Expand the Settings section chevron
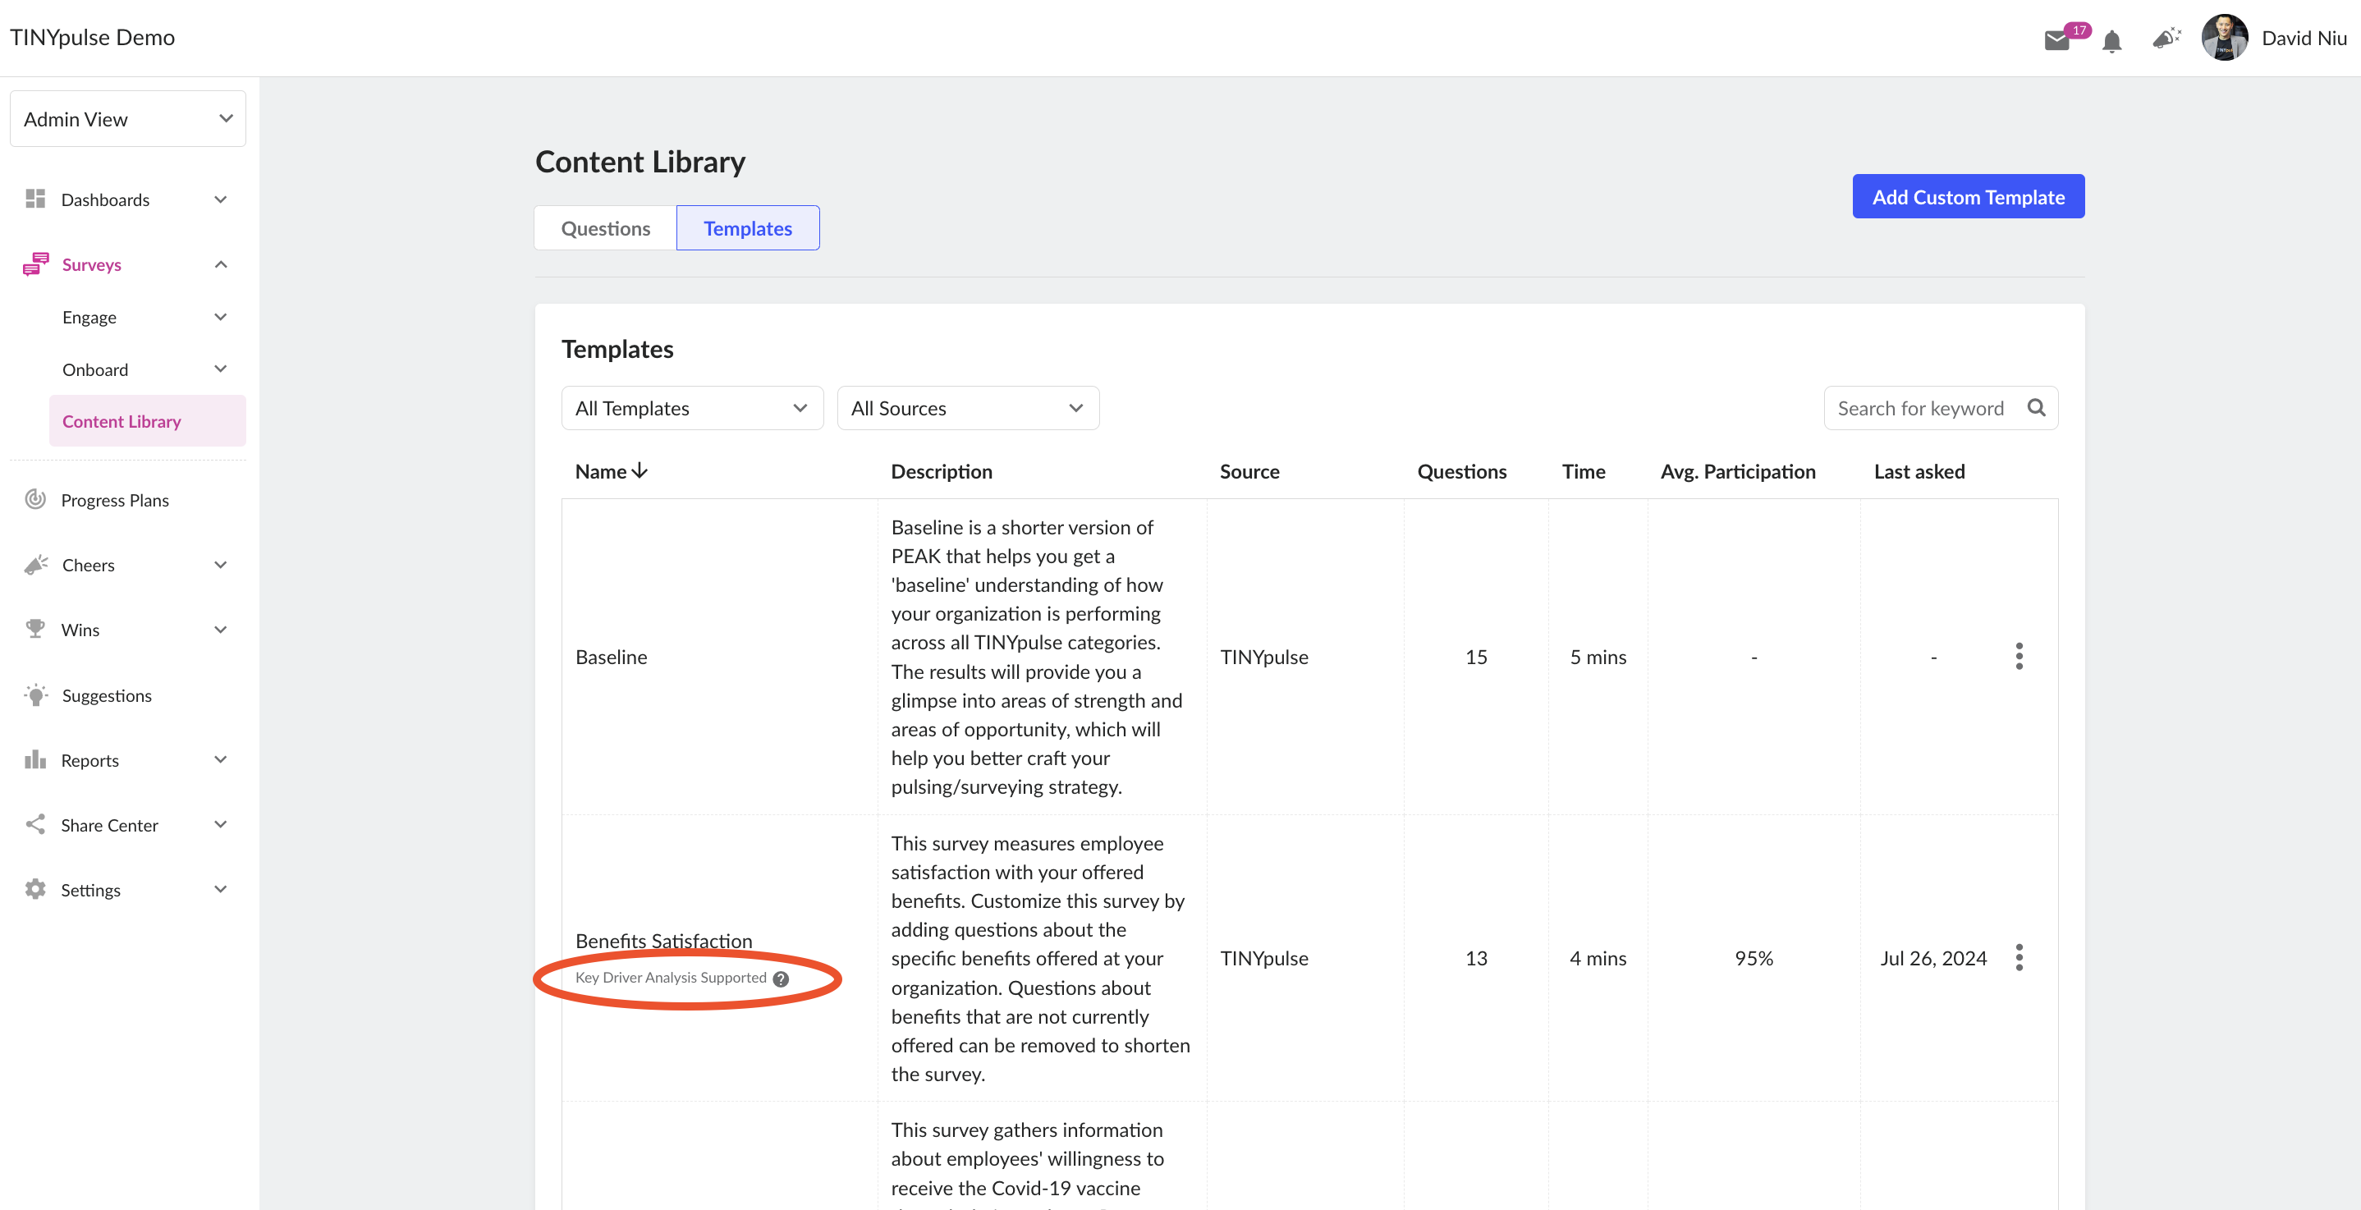This screenshot has width=2361, height=1210. point(221,889)
